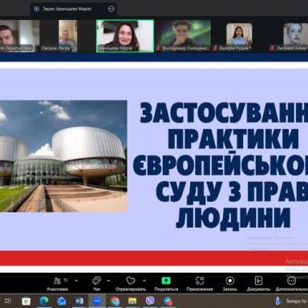Select Володимир Онищенко's video tile
Image resolution: width=308 pixels, height=308 pixels.
tap(184, 36)
